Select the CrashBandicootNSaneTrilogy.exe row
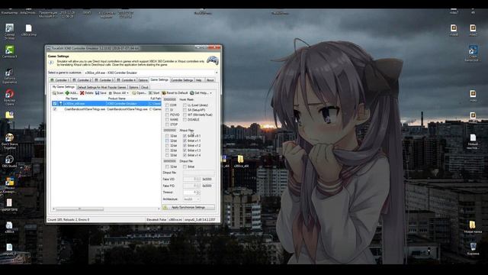The height and width of the screenshot is (275, 488). click(107, 109)
